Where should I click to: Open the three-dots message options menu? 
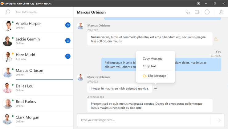[x=156, y=88]
